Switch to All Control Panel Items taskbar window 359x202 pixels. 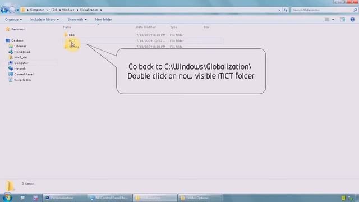(110, 198)
